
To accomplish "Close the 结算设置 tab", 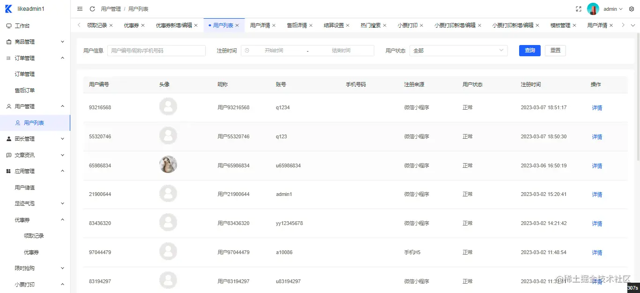I will click(x=348, y=25).
